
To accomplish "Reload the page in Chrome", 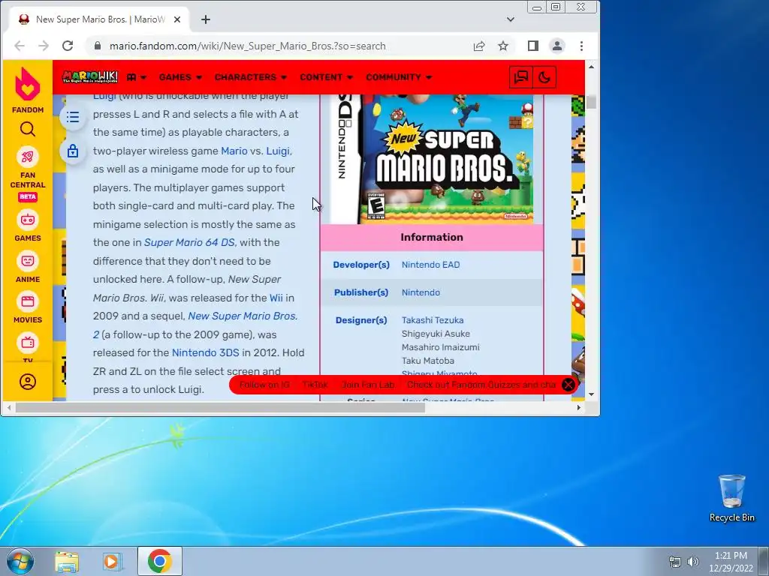I will click(68, 46).
